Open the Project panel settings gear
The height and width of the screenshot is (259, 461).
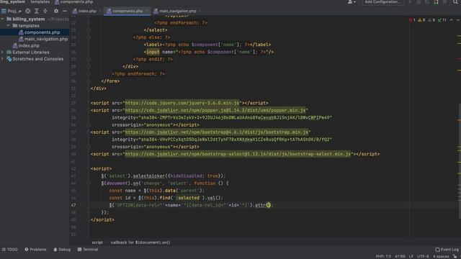[x=56, y=12]
